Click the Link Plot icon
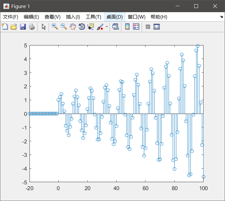 pos(116,27)
